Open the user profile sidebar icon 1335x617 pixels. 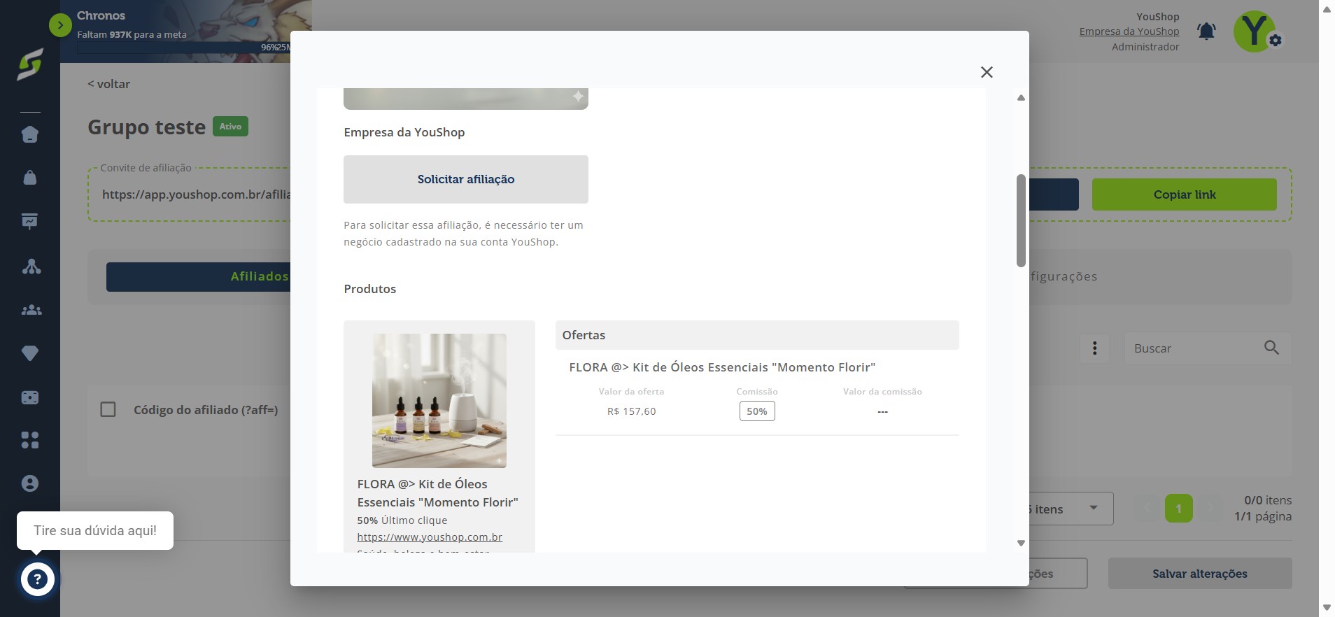[x=30, y=483]
